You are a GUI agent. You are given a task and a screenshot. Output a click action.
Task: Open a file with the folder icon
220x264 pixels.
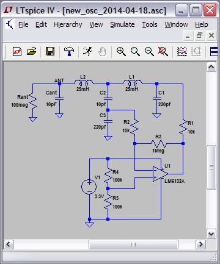click(32, 51)
